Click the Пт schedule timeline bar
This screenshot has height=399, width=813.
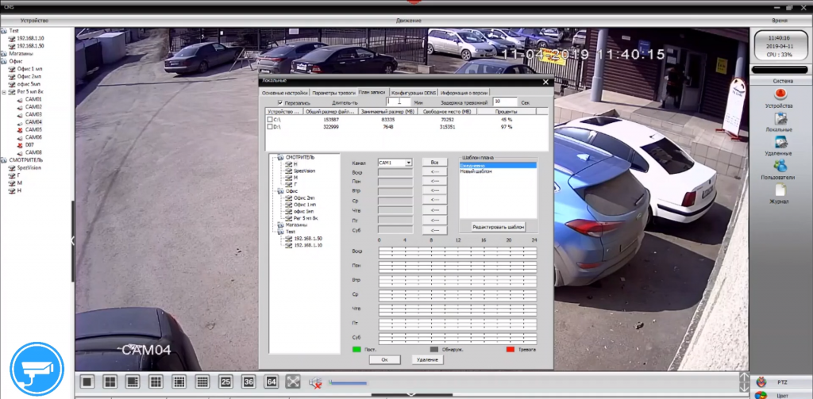[x=457, y=324]
